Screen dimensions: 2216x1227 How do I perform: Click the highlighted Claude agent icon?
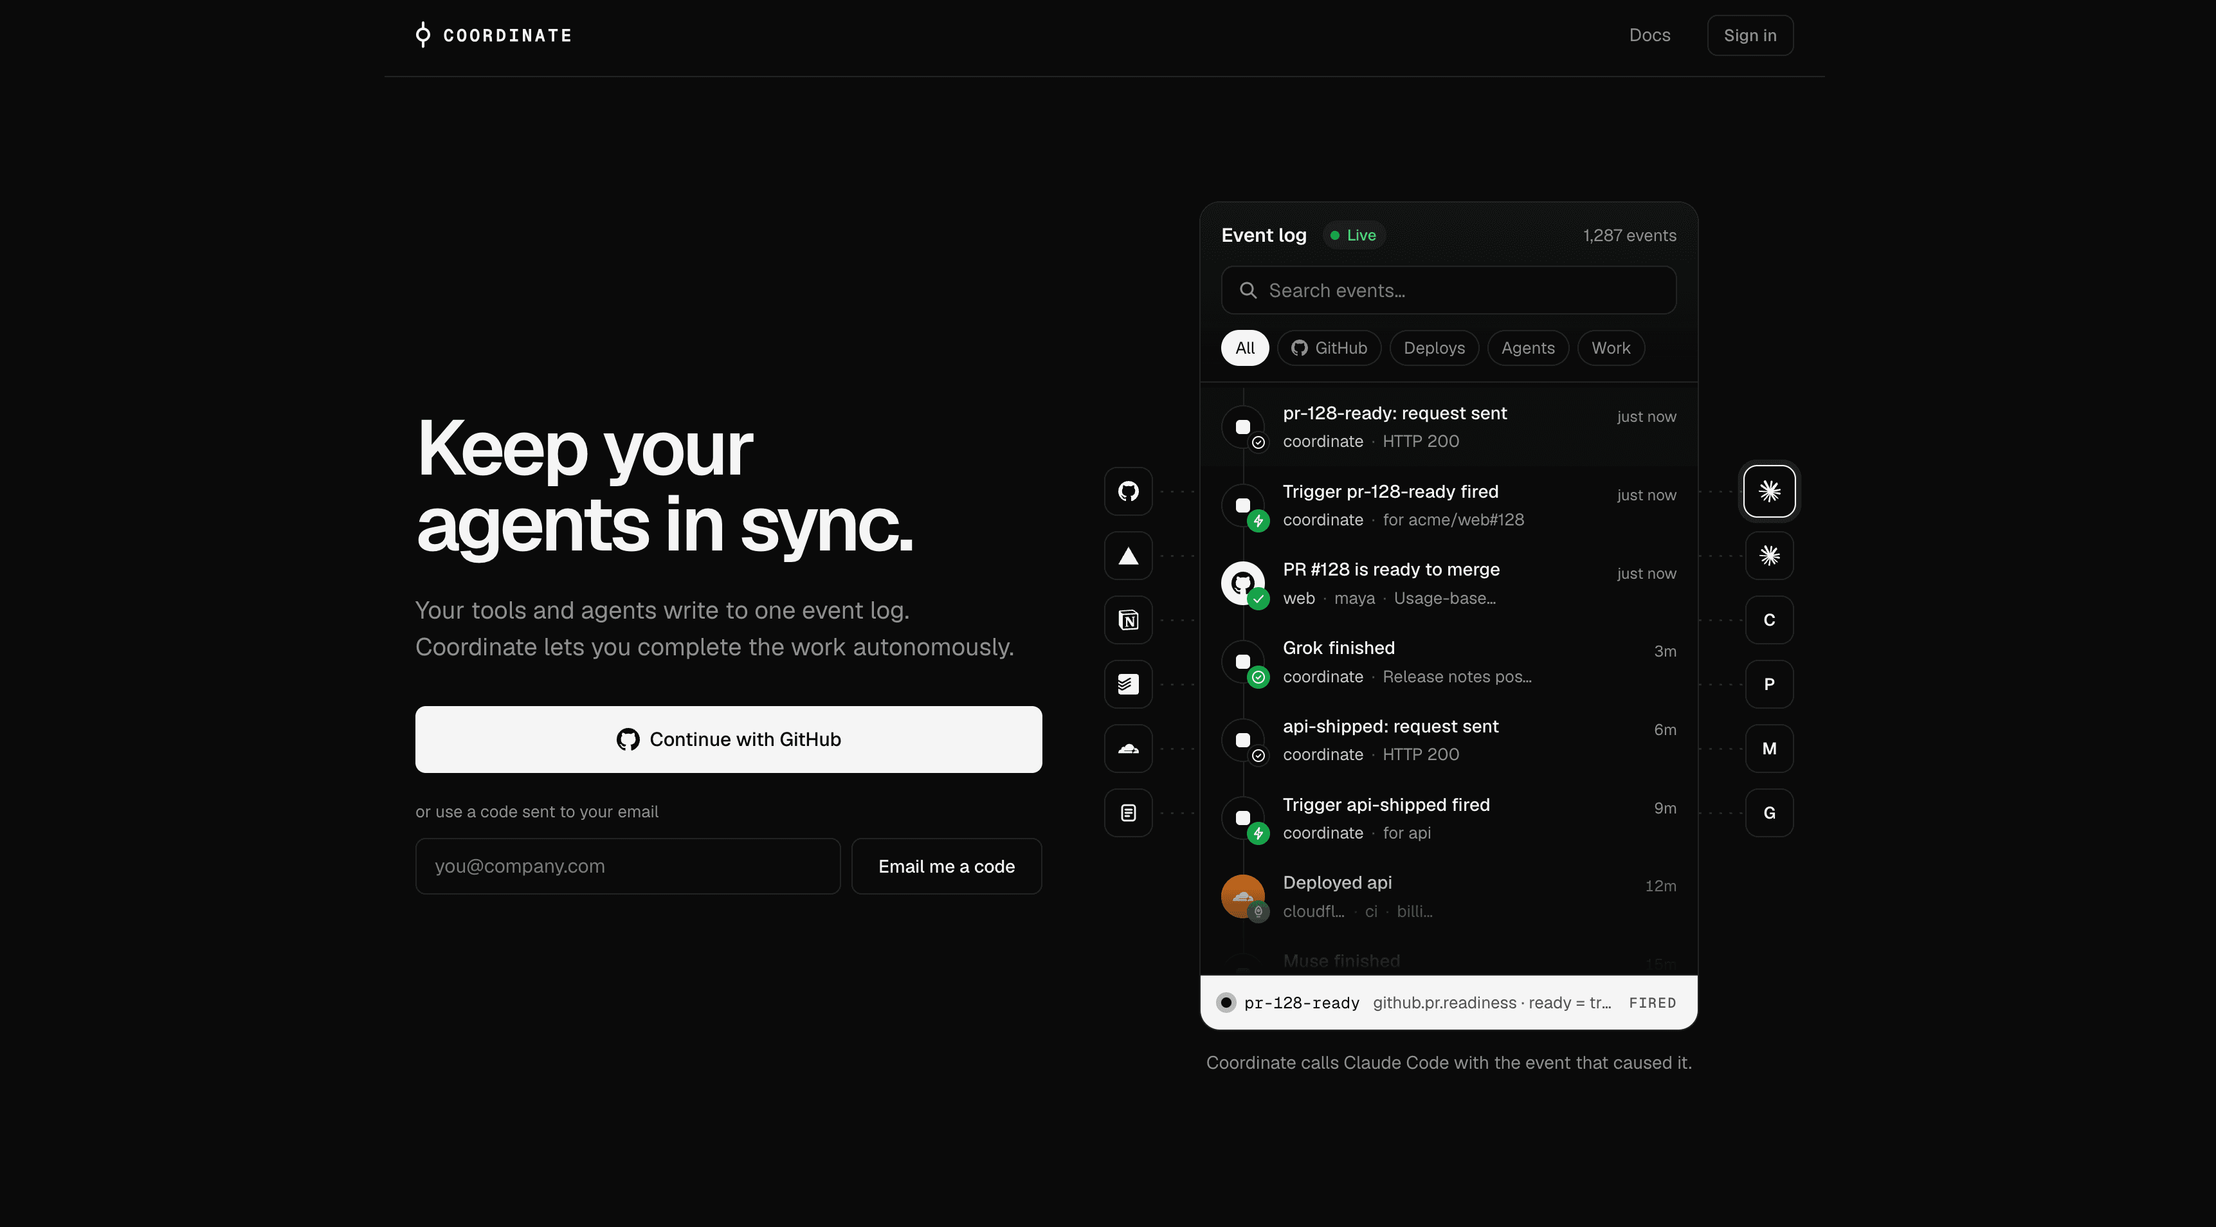coord(1770,491)
